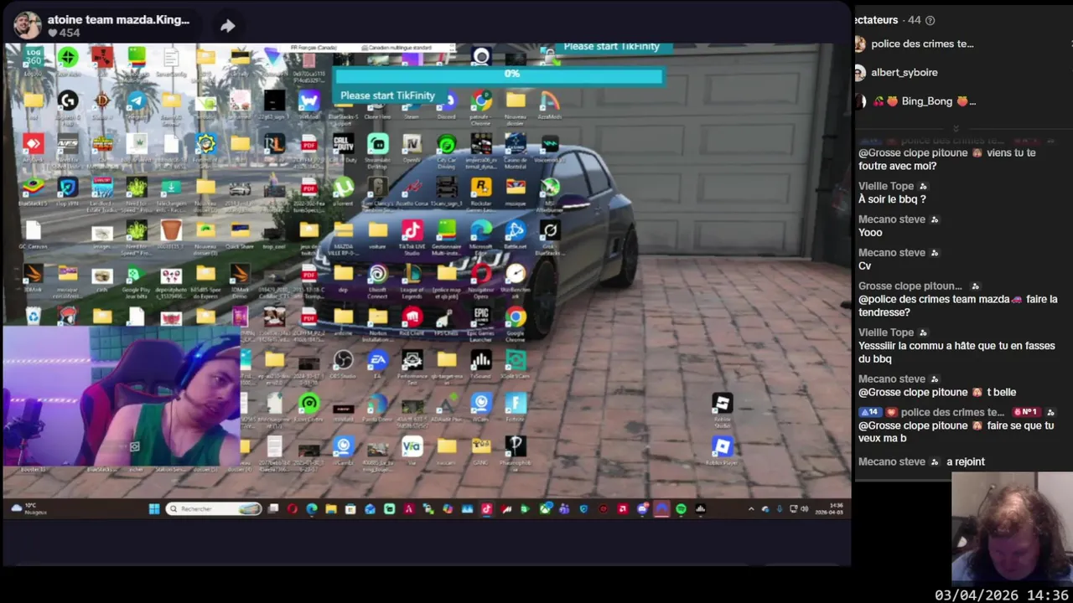Expand the system tray hidden icons chevron
This screenshot has height=603, width=1073.
750,508
